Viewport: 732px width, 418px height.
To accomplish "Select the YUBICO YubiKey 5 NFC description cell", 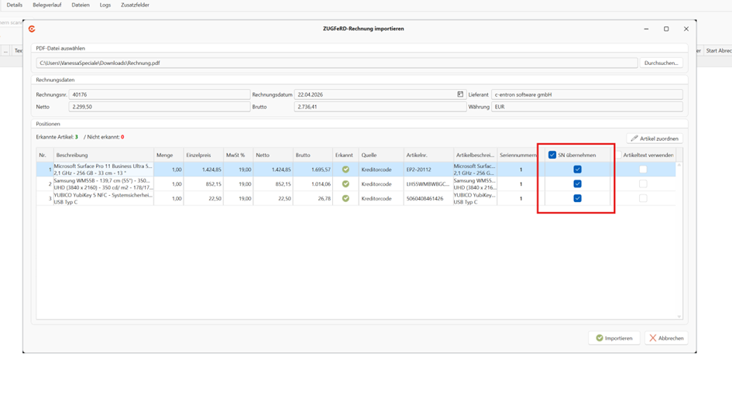I will [x=103, y=198].
